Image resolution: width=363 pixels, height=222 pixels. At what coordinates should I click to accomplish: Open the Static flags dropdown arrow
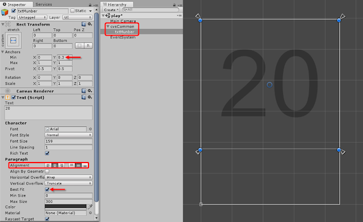pyautogui.click(x=90, y=11)
